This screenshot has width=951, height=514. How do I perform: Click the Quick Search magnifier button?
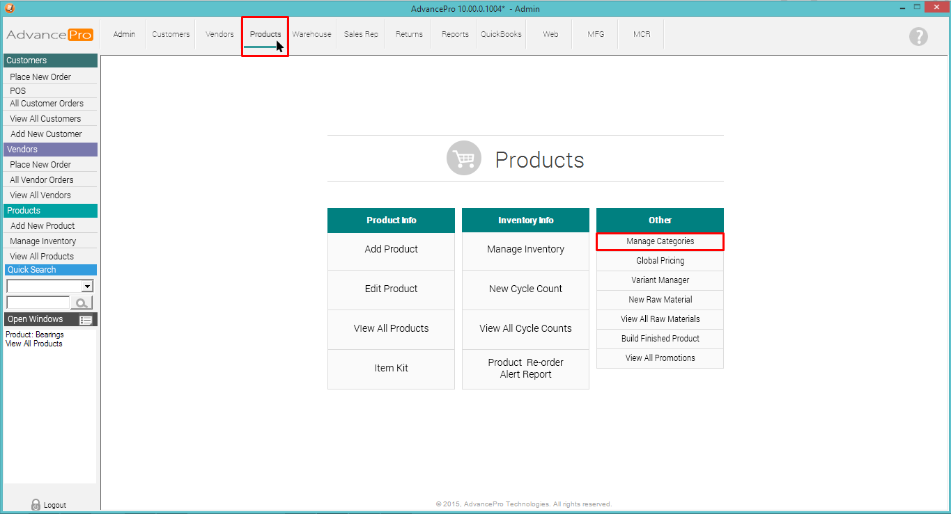coord(82,303)
